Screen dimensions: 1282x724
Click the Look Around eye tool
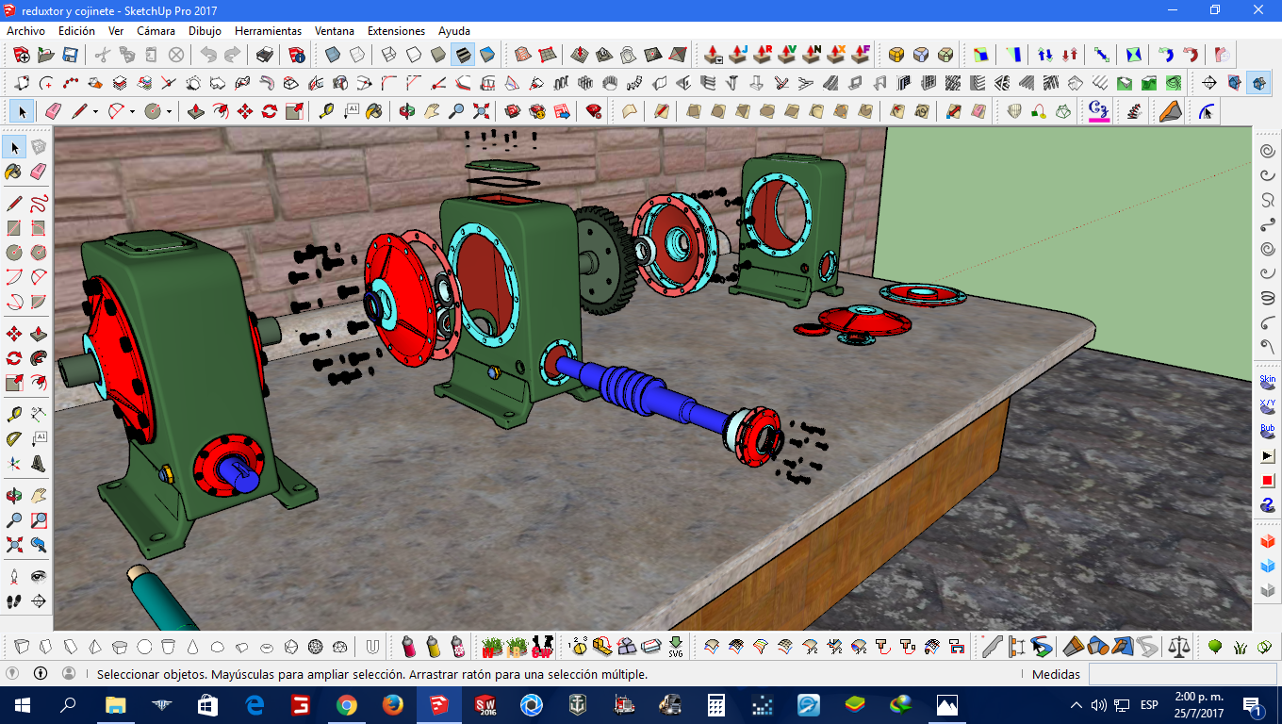[x=39, y=576]
